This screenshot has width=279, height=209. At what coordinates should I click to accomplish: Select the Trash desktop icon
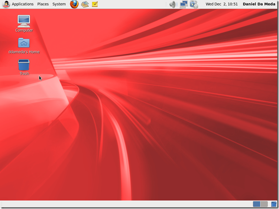24,67
